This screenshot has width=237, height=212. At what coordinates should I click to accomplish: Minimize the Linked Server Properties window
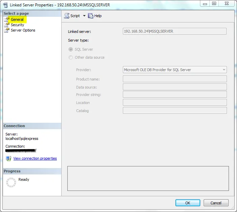(205, 4)
